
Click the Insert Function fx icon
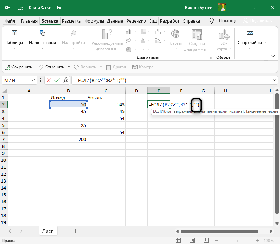coord(65,80)
